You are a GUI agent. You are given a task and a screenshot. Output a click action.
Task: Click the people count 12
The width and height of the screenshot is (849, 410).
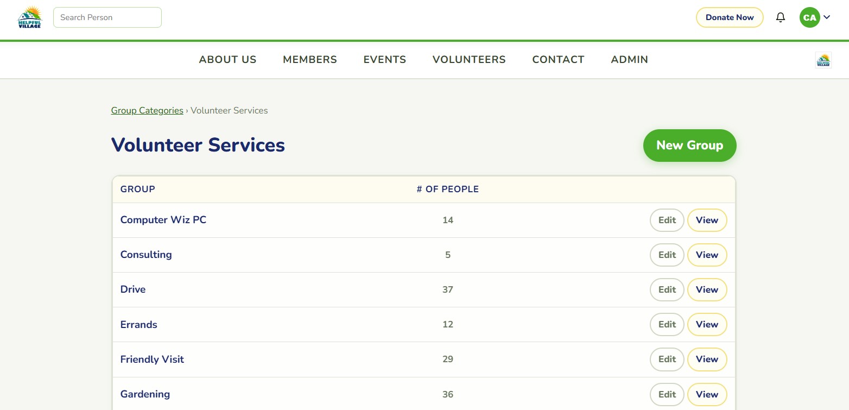(x=448, y=325)
